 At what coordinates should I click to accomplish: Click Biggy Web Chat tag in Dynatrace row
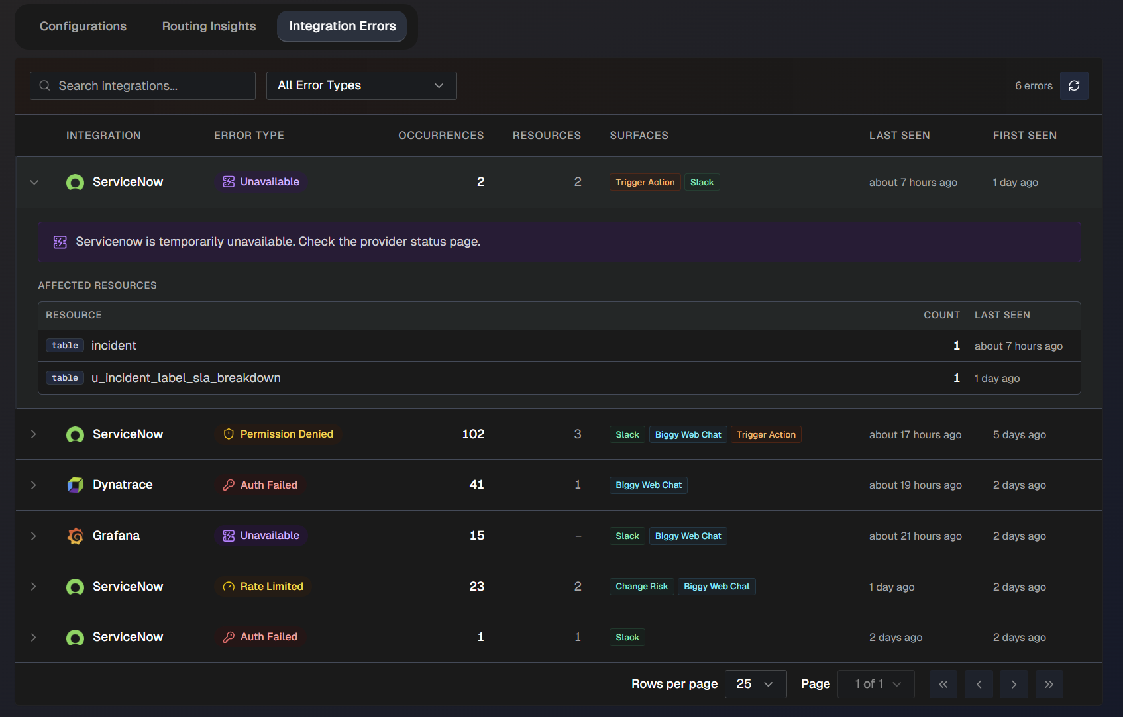648,485
